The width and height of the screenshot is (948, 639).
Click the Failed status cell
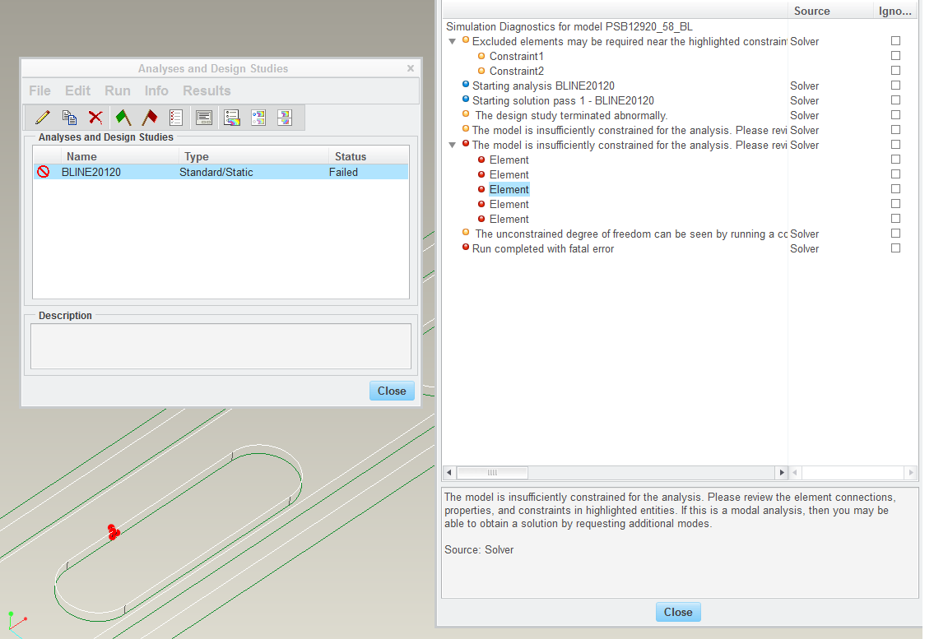coord(343,172)
